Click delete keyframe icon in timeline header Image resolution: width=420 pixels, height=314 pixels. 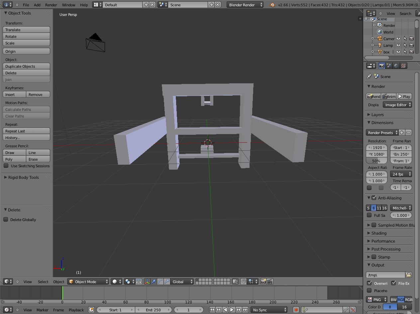(x=353, y=310)
